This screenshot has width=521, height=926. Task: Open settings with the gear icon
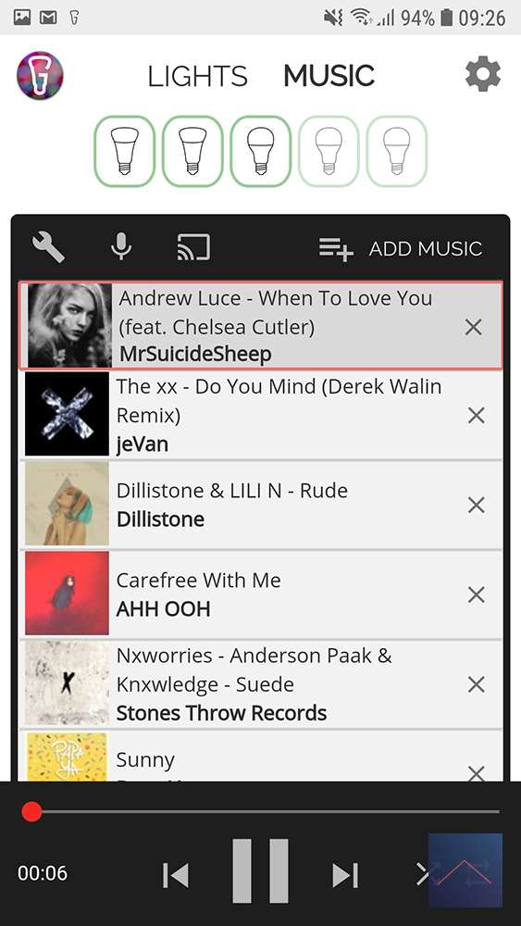483,74
